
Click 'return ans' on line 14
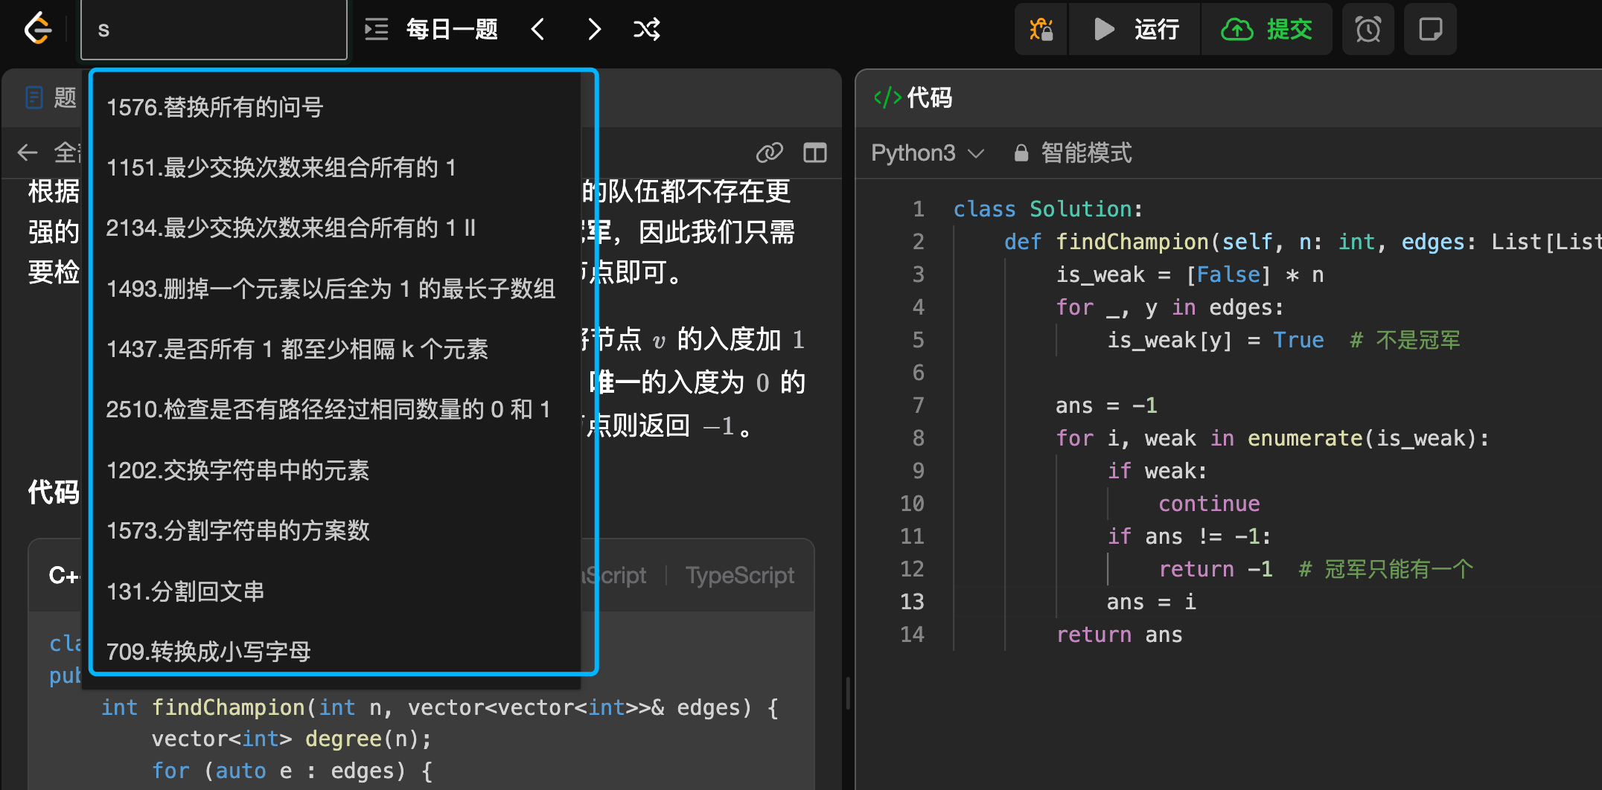click(x=1119, y=635)
